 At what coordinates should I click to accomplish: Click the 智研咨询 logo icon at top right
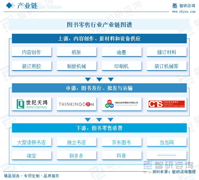[x=175, y=6]
